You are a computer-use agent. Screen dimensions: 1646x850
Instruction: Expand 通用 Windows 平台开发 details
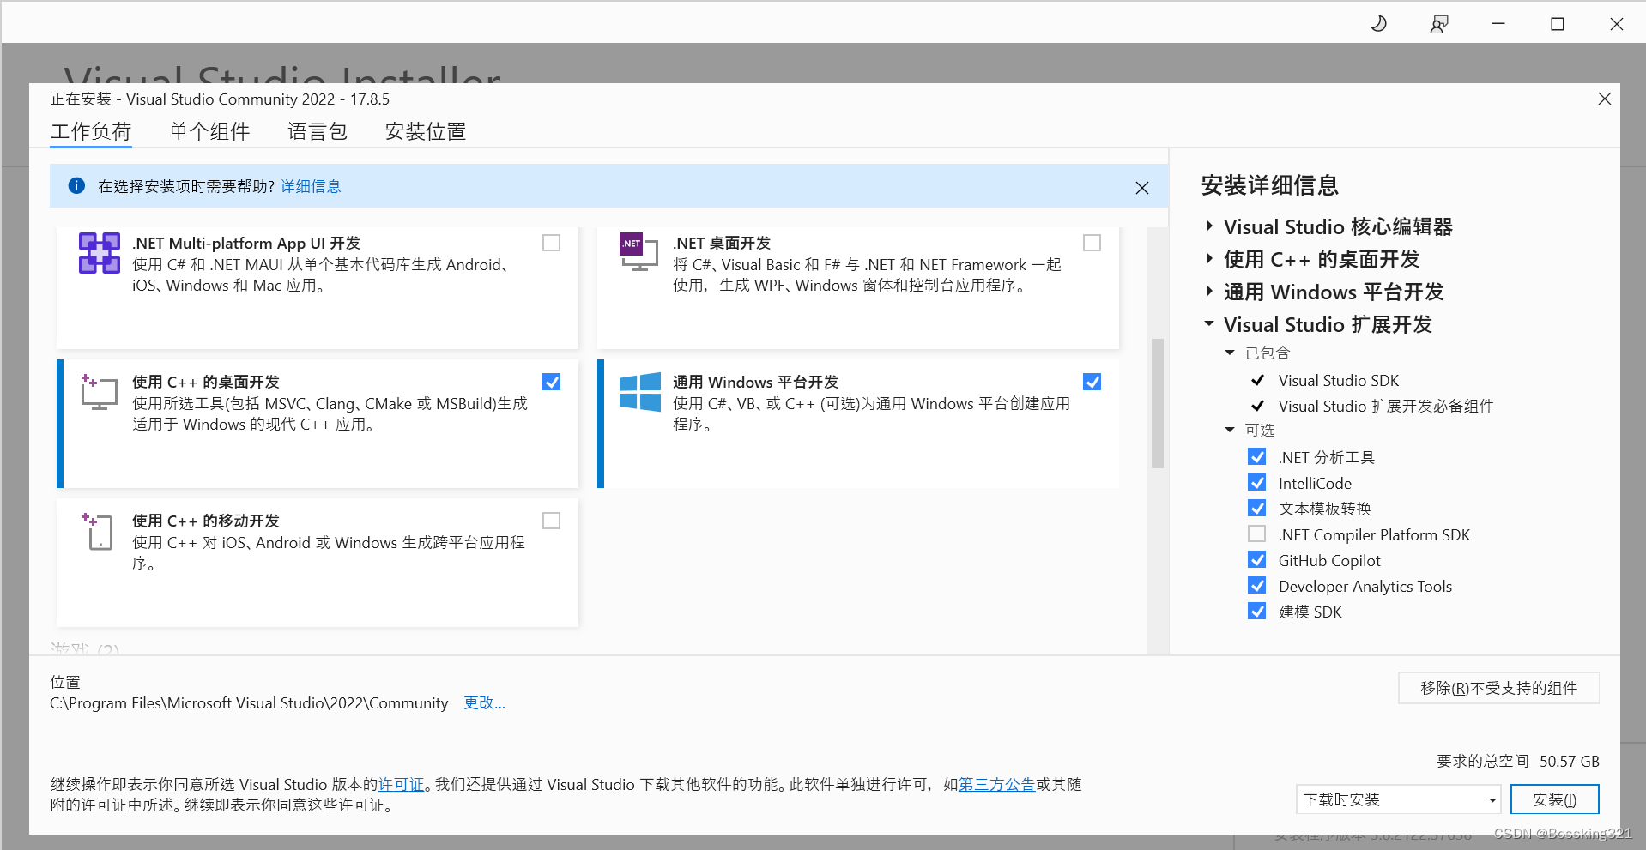(1209, 292)
